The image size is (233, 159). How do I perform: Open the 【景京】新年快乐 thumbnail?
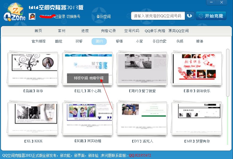pos(197,69)
